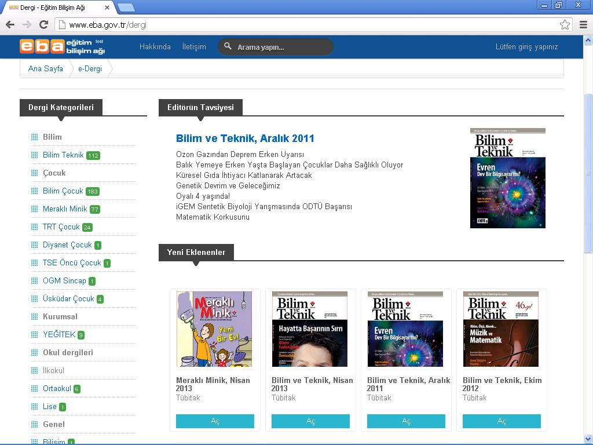Screen dimensions: 593x445
Task: Click the Meraklı Minik, Nisan 2013 title
Action: pyautogui.click(x=213, y=384)
